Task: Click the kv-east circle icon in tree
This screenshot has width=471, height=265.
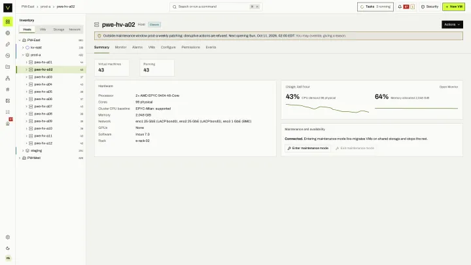Action: 27,48
